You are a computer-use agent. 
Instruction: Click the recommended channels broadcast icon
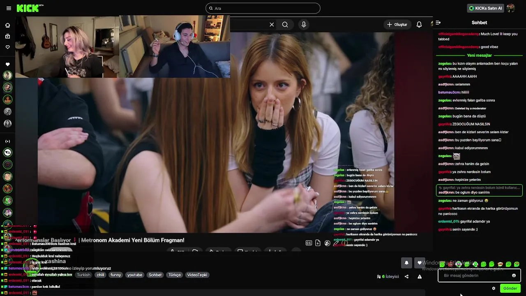(x=7, y=141)
